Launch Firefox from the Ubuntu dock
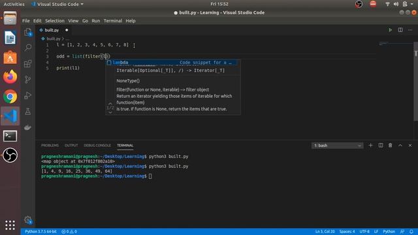 [x=10, y=77]
